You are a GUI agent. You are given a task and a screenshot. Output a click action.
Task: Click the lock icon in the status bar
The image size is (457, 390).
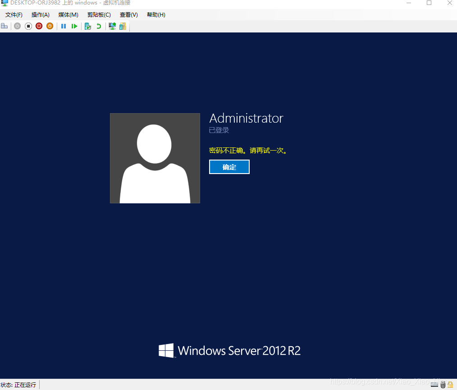450,384
